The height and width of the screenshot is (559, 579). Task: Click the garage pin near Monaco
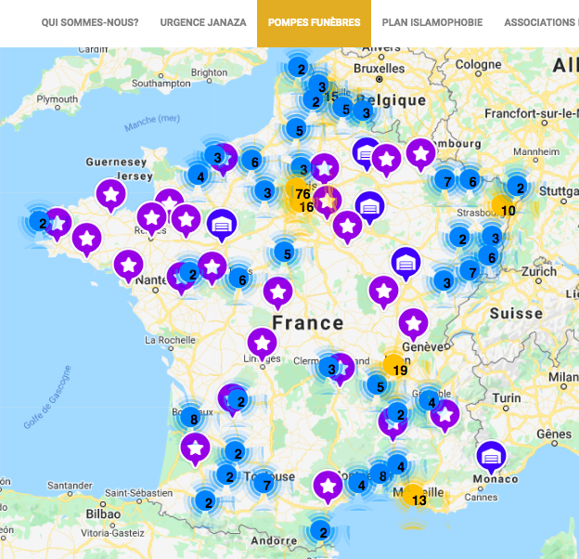[x=491, y=458]
